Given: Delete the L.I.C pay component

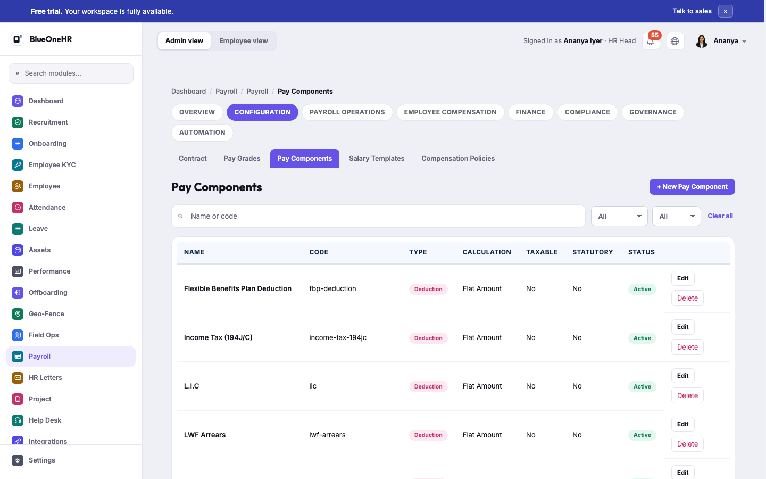Looking at the screenshot, I should coord(687,395).
